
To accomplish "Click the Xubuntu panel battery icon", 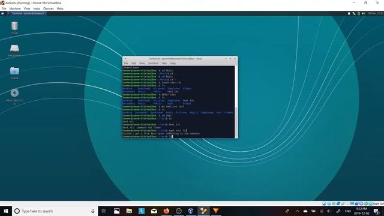I will tap(359, 13).
